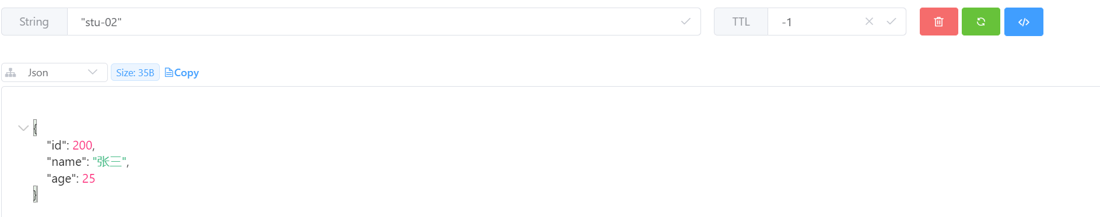Click the Size: 35B tag

135,73
